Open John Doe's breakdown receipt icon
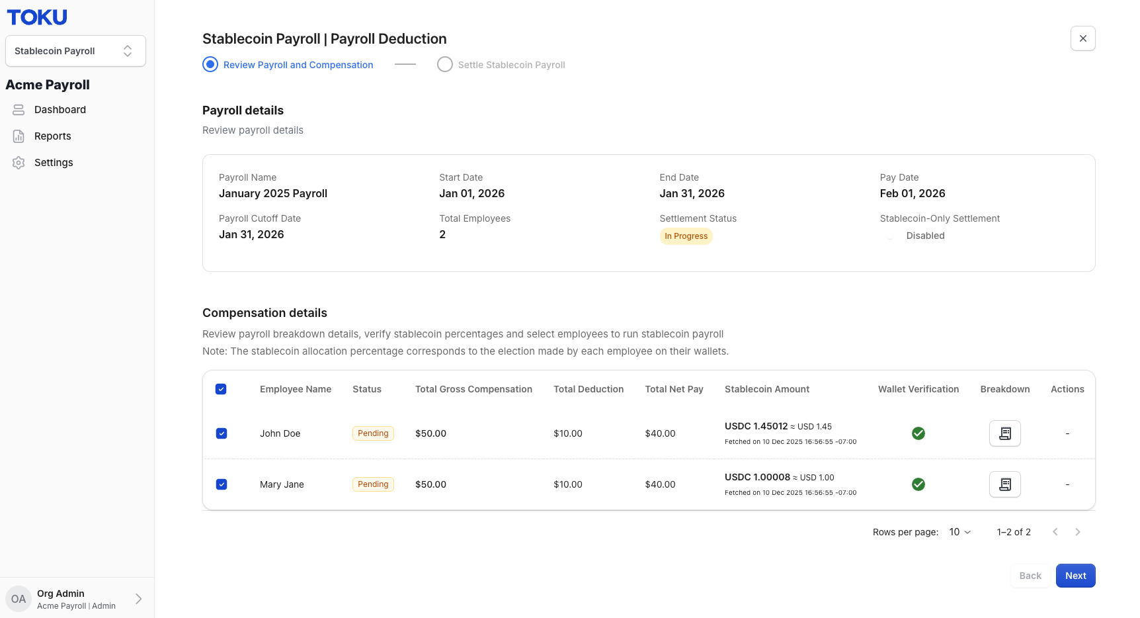 coord(1004,433)
